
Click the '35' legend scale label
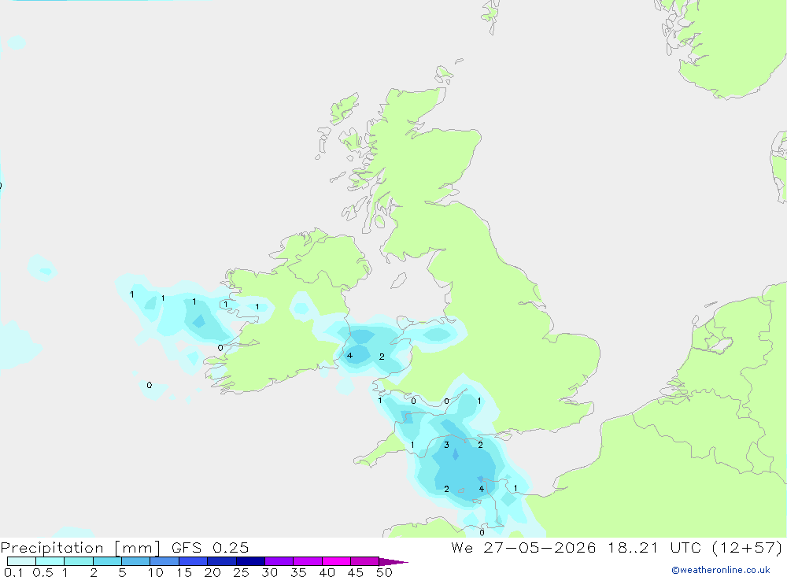click(298, 572)
